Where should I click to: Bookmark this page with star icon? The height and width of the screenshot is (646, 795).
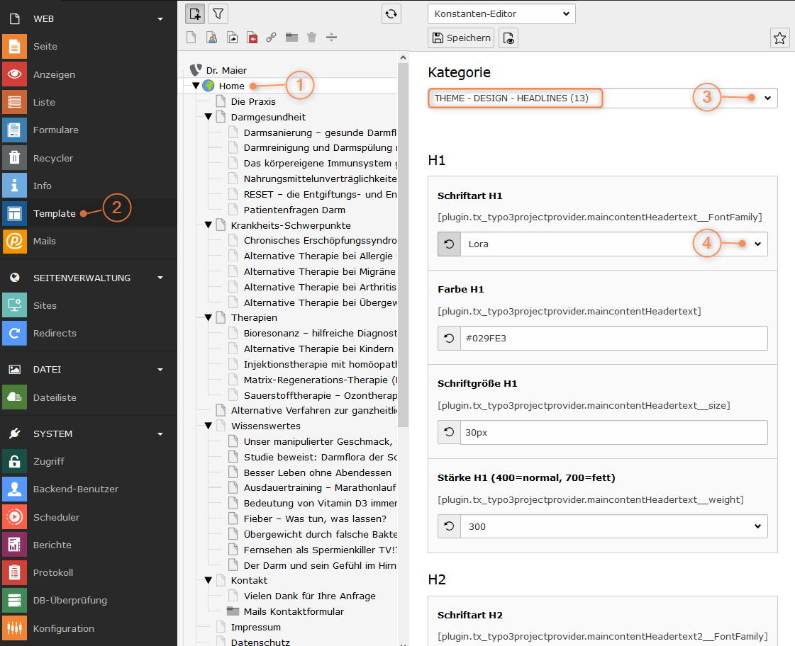pyautogui.click(x=779, y=38)
